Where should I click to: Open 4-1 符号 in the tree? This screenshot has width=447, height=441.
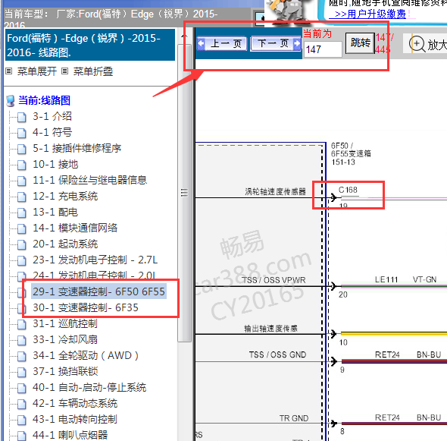[52, 132]
